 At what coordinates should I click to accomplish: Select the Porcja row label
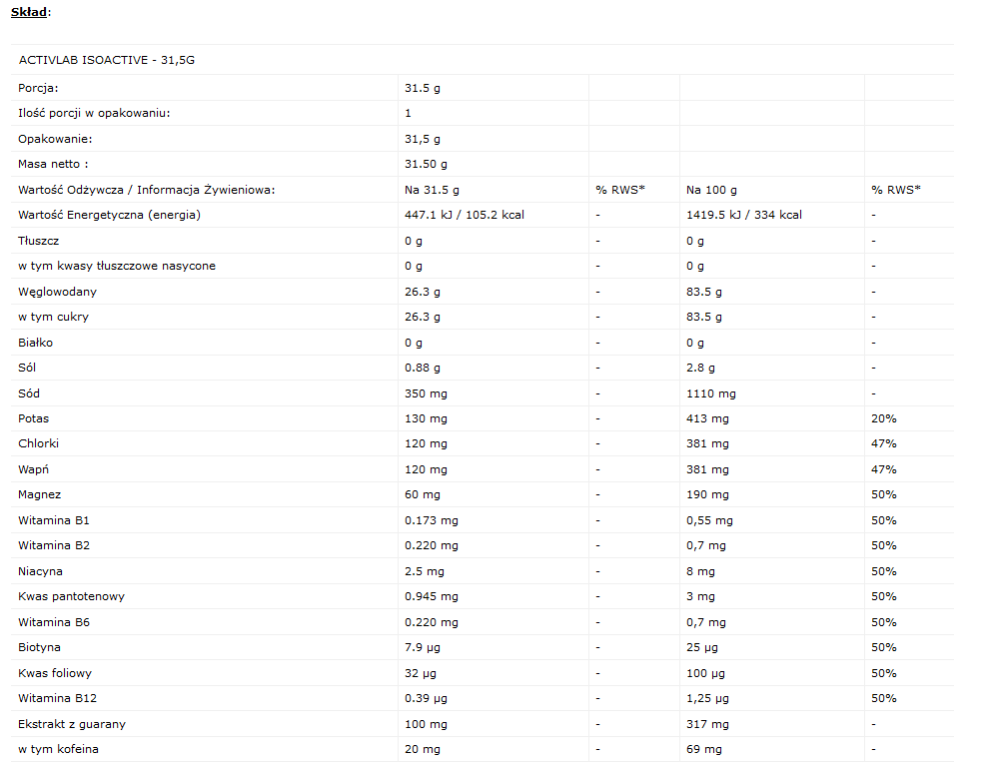point(38,88)
